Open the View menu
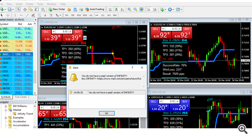 tap(9, 4)
